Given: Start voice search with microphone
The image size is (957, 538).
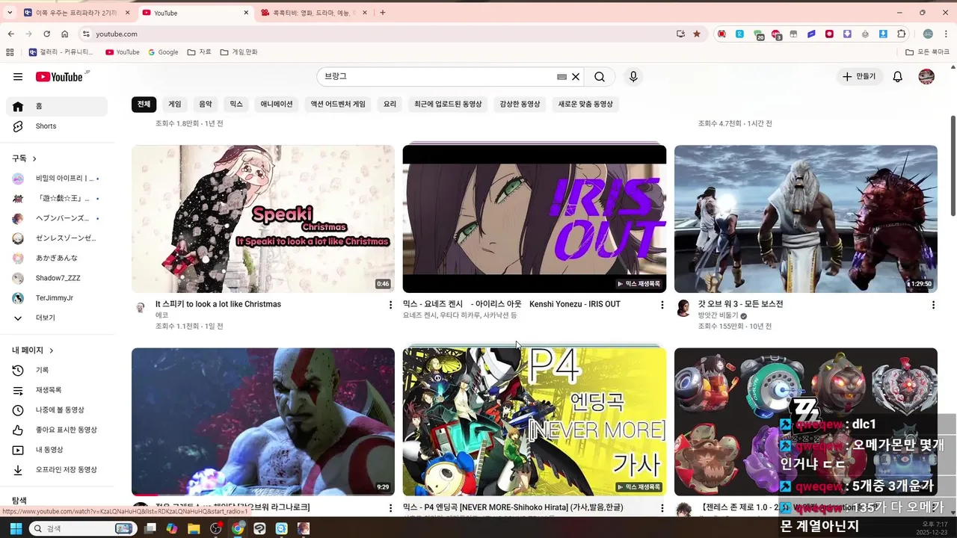Looking at the screenshot, I should click(633, 76).
